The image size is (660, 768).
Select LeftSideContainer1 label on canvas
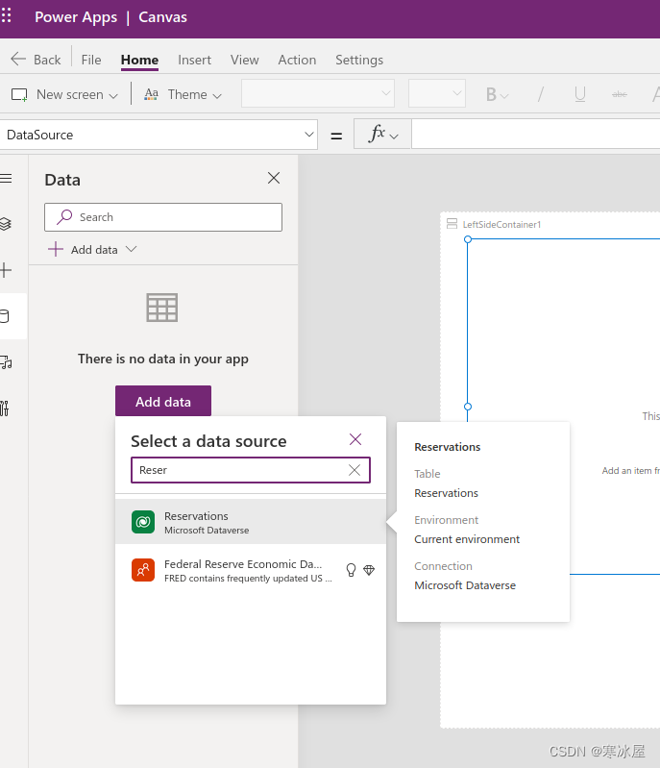(x=501, y=224)
